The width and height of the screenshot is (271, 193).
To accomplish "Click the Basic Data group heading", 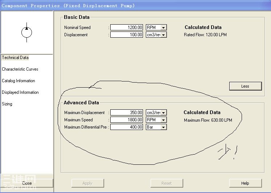I will tap(77, 17).
